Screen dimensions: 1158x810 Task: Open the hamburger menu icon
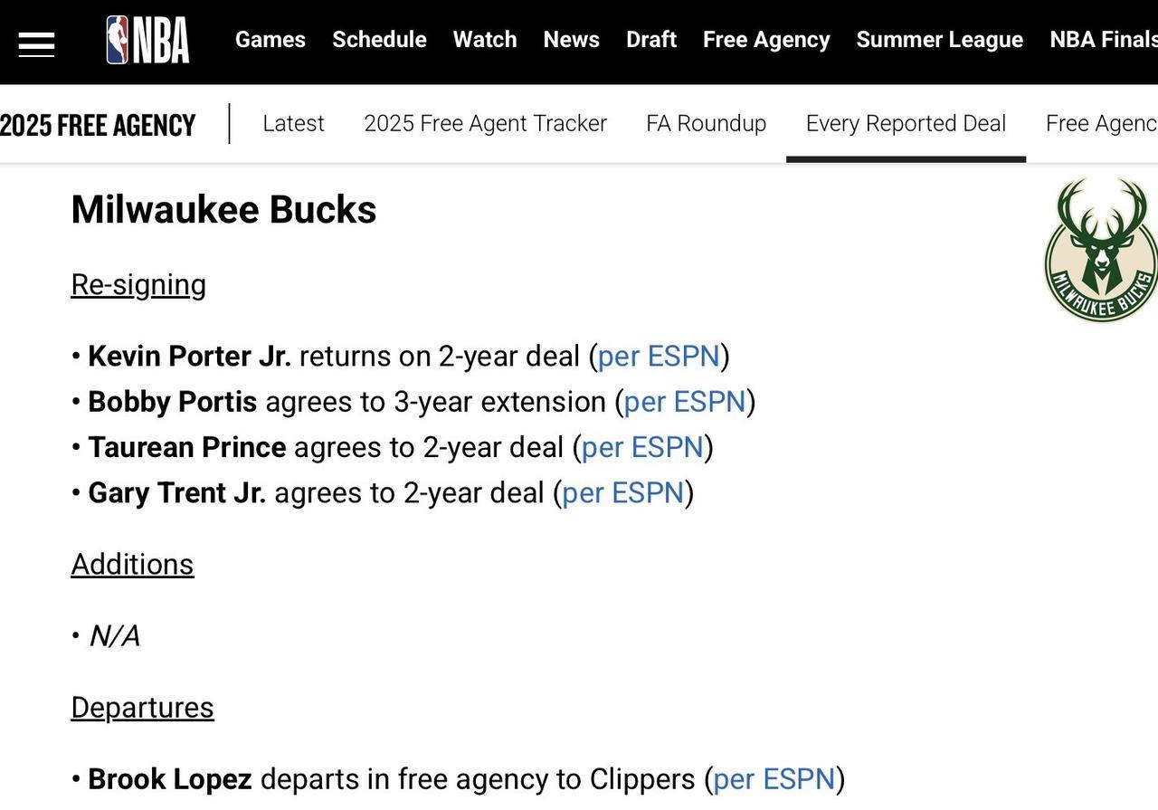[x=36, y=43]
